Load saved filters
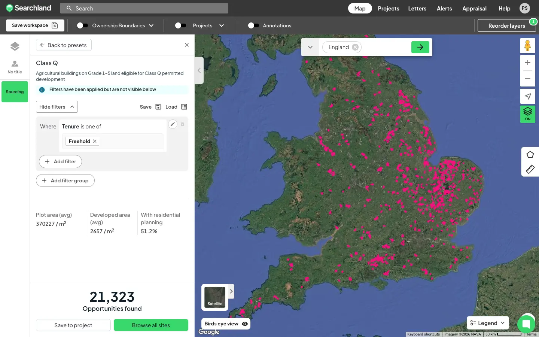The width and height of the screenshot is (539, 337). tap(176, 107)
